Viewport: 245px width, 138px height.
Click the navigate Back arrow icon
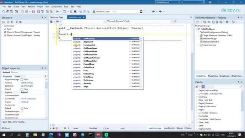click(153, 11)
